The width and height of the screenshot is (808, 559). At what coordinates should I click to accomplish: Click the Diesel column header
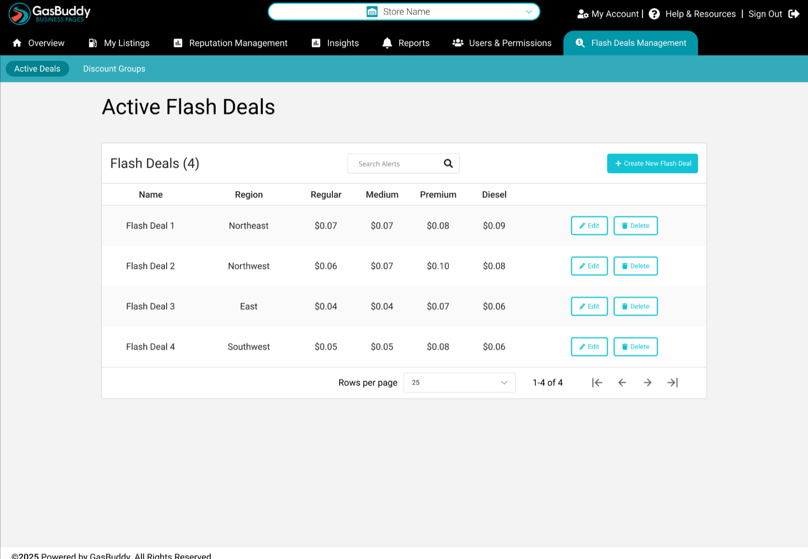click(x=494, y=194)
